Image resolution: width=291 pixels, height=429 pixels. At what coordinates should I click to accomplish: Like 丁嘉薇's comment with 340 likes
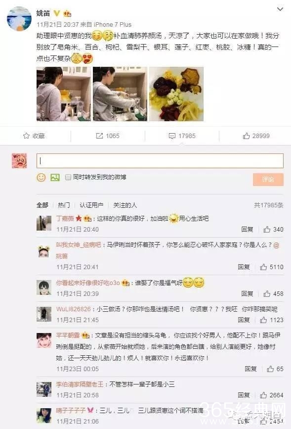click(267, 229)
